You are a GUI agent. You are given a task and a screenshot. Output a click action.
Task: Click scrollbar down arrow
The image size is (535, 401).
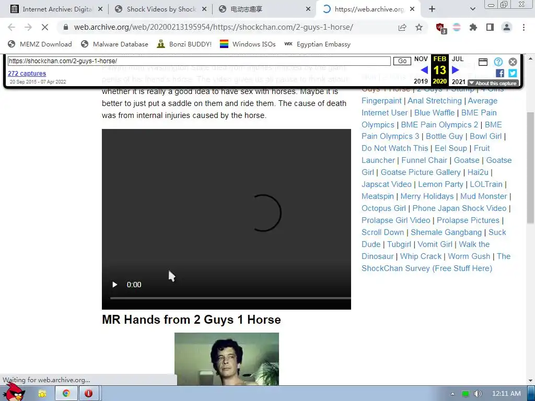coord(531,381)
